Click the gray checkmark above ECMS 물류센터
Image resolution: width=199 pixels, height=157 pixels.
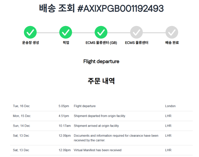pos(136,32)
